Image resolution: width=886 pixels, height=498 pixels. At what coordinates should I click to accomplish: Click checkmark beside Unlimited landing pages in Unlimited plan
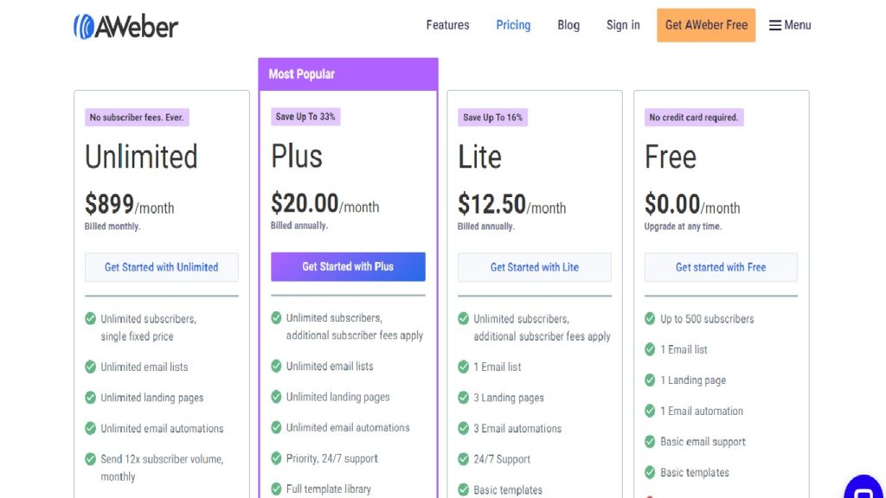[x=90, y=398]
